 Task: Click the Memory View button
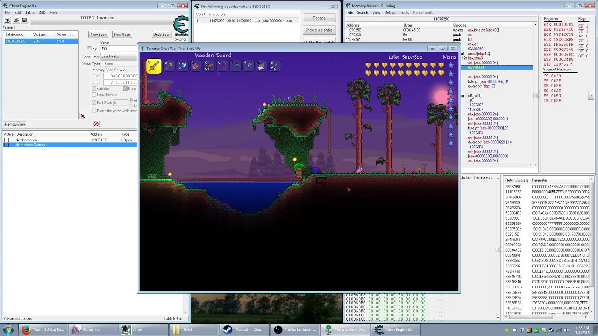point(15,124)
